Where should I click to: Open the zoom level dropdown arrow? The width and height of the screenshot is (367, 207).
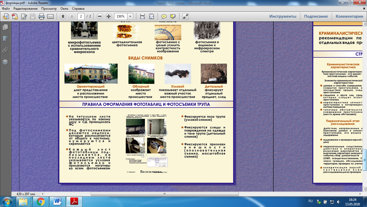click(x=130, y=16)
